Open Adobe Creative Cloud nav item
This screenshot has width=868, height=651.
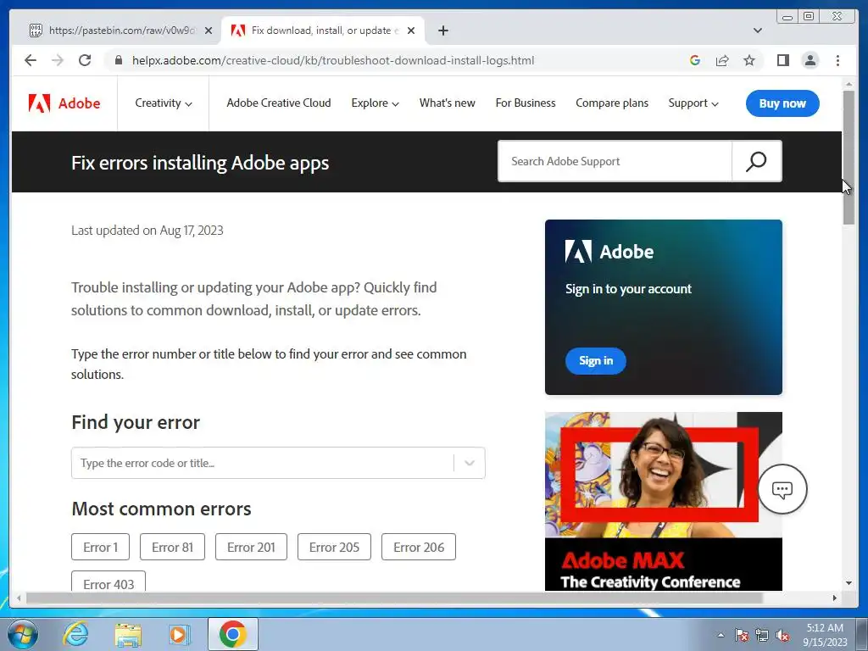click(278, 103)
